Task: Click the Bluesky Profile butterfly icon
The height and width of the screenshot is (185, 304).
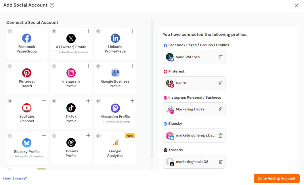Action: pos(27,143)
